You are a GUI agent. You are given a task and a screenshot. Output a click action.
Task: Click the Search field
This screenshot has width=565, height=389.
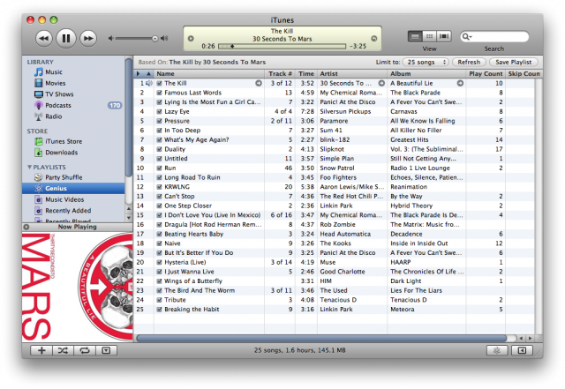tap(494, 36)
